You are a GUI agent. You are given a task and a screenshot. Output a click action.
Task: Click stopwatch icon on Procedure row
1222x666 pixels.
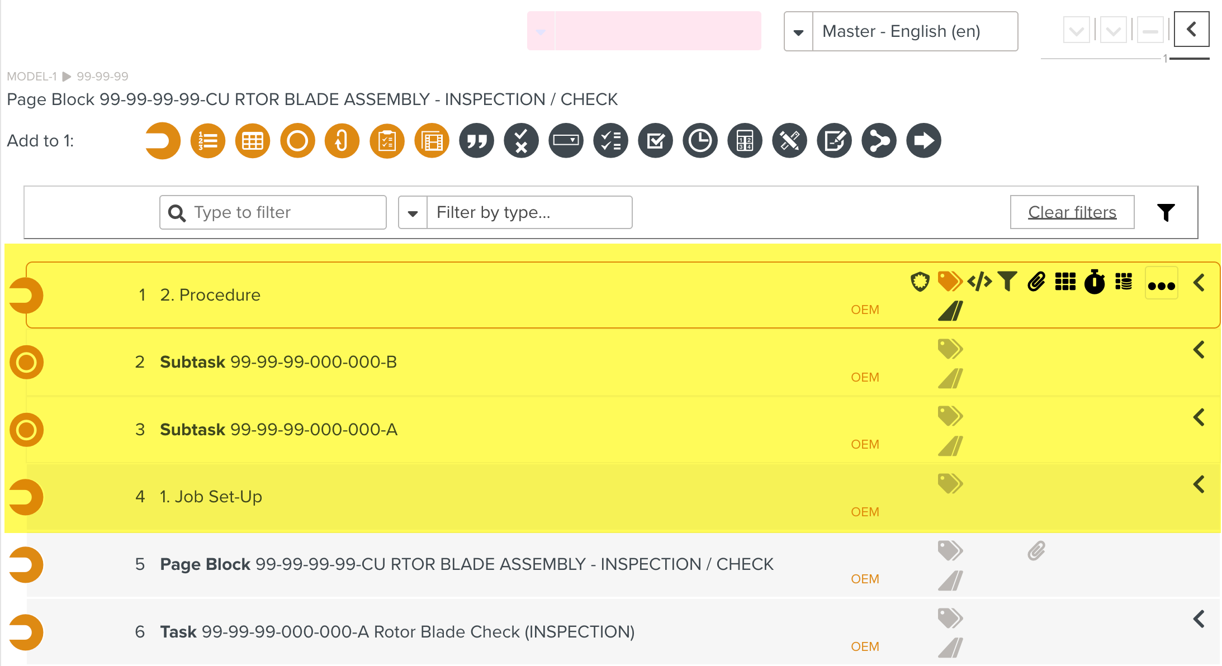[1094, 282]
